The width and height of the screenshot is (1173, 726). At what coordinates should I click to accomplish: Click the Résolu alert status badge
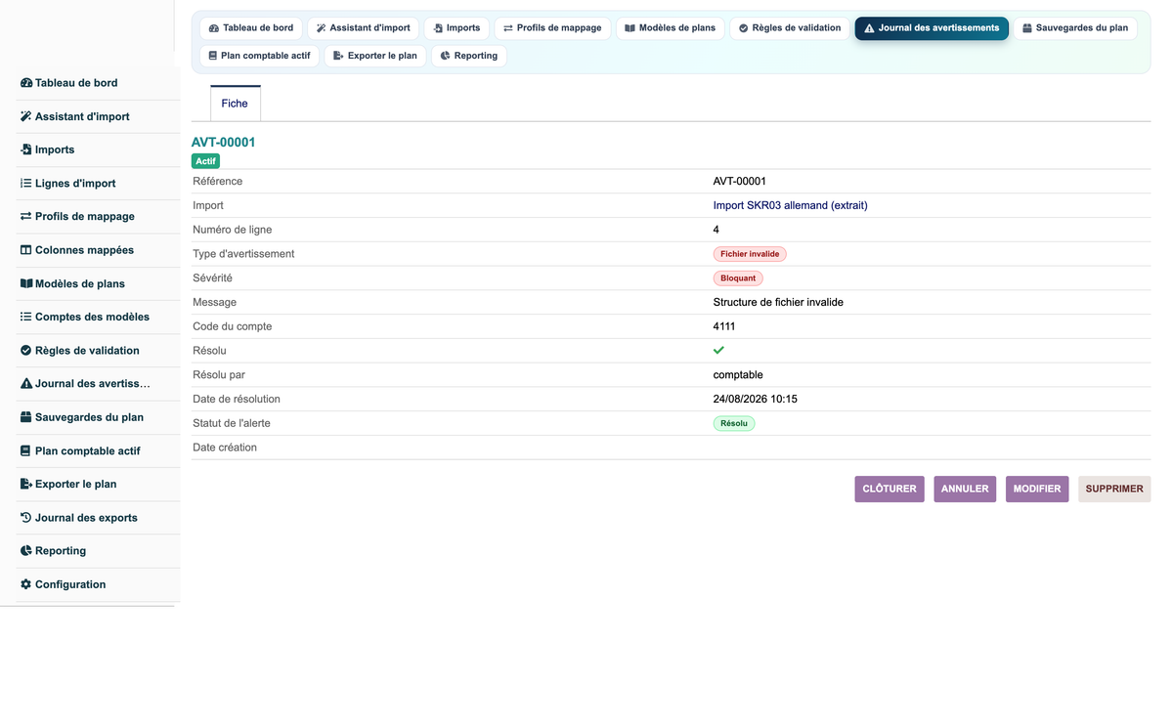(734, 423)
